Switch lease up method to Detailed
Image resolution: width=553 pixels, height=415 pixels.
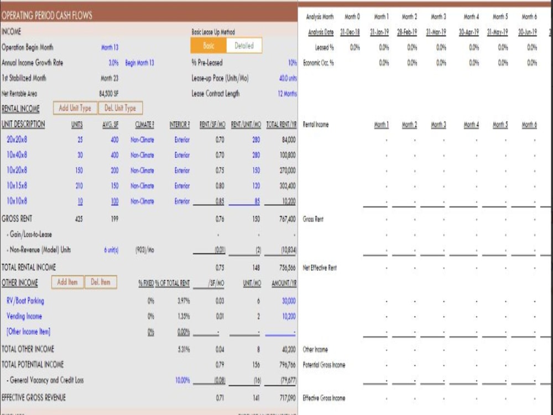click(243, 45)
